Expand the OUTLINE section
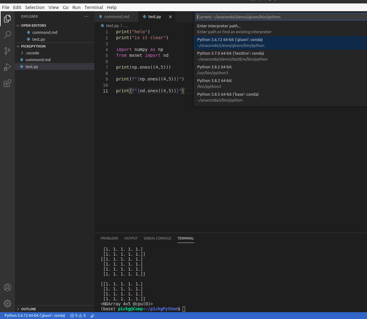 point(18,309)
